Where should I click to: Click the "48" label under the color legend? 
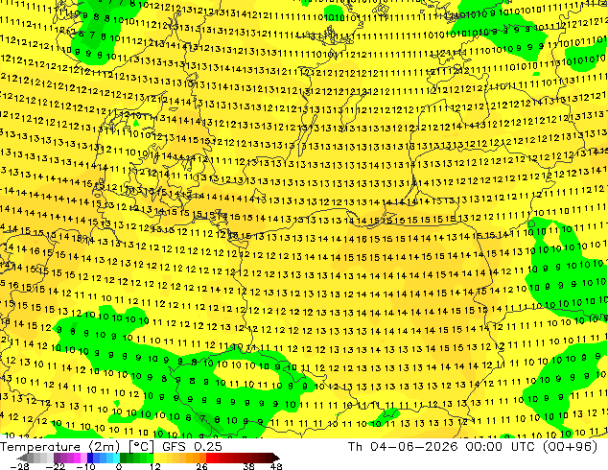(276, 467)
